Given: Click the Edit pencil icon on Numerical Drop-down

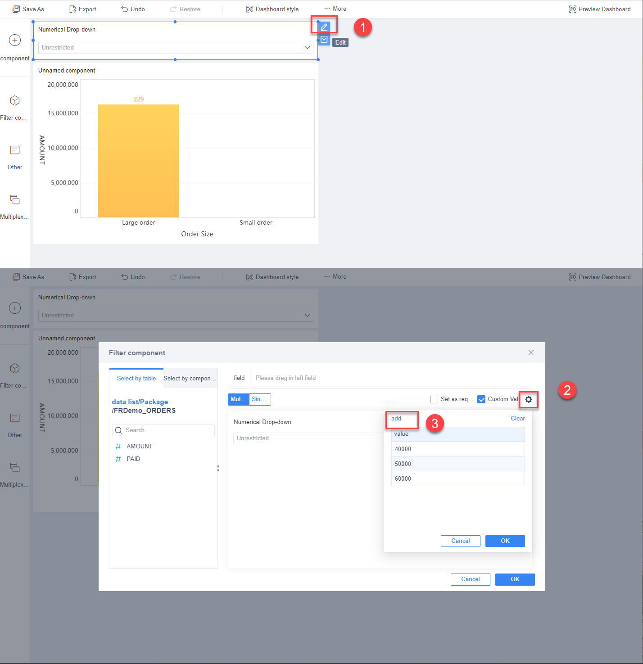Looking at the screenshot, I should [x=324, y=27].
